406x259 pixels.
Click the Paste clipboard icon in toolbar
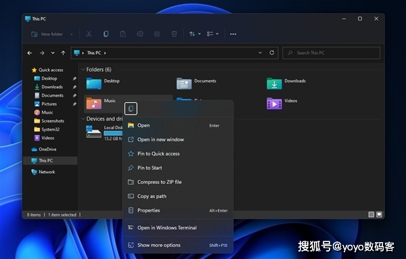(x=123, y=34)
